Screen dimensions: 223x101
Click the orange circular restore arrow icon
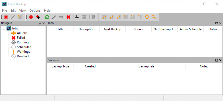147,17
